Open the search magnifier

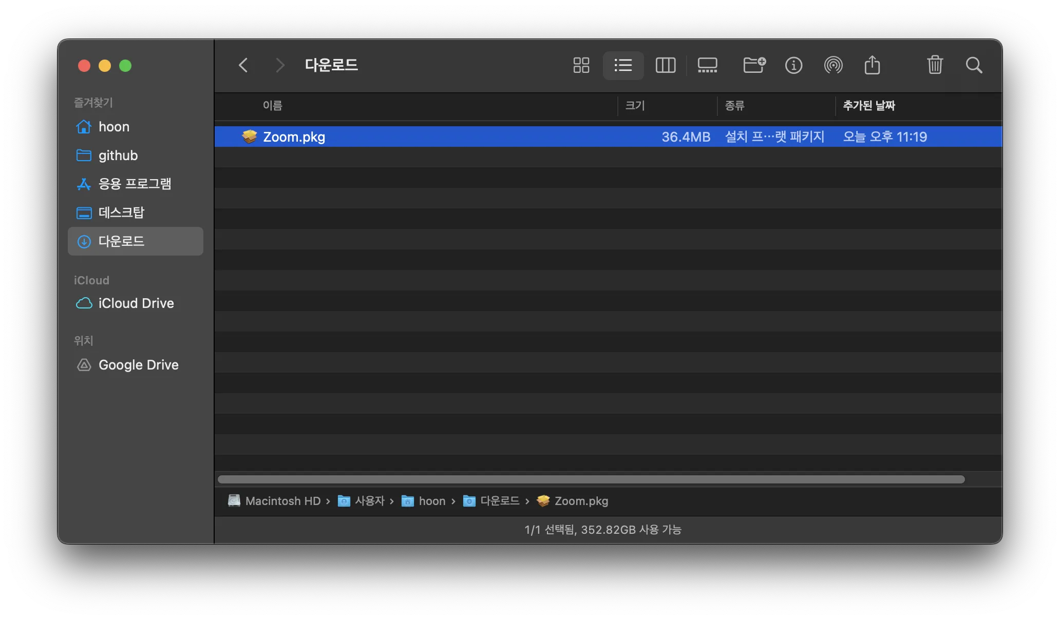point(974,65)
